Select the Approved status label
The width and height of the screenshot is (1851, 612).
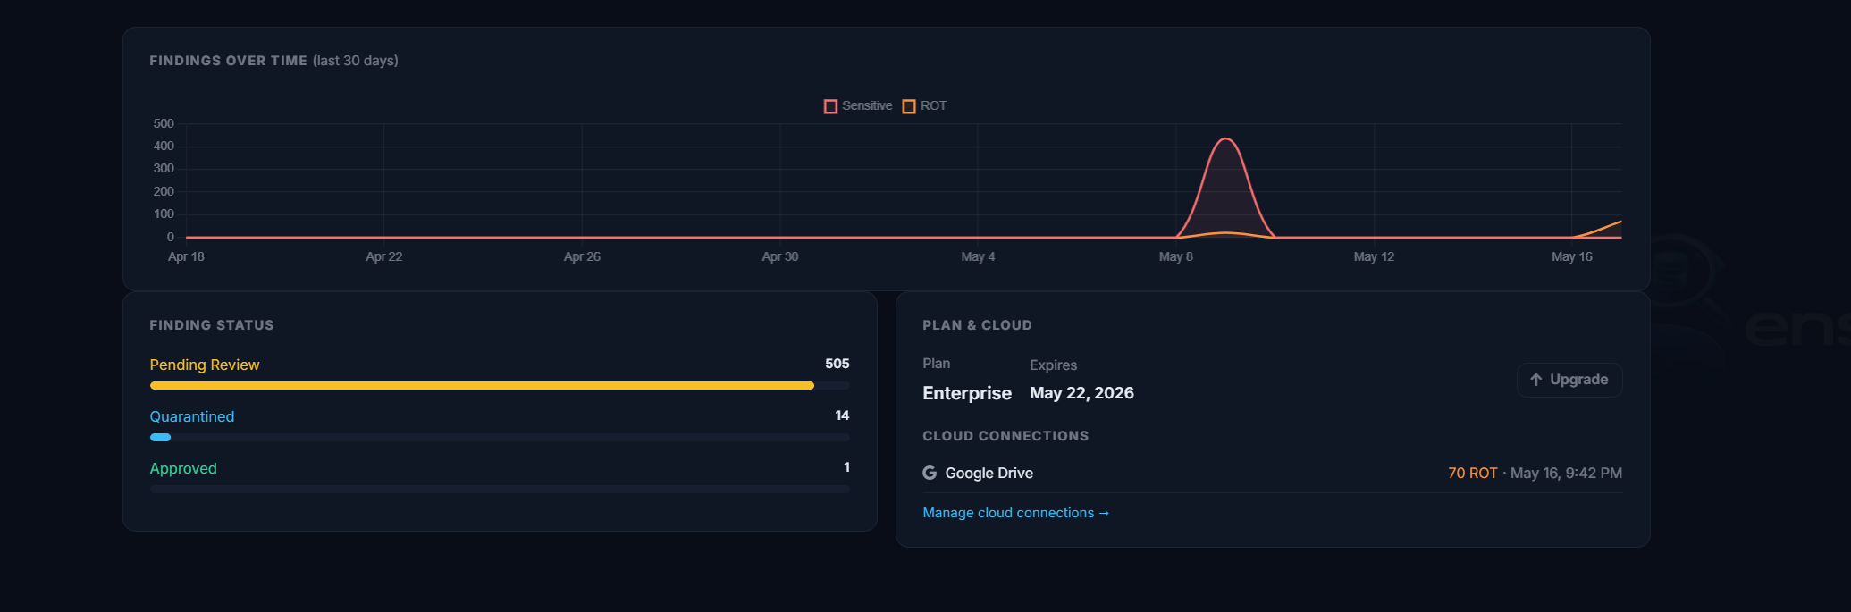183,468
